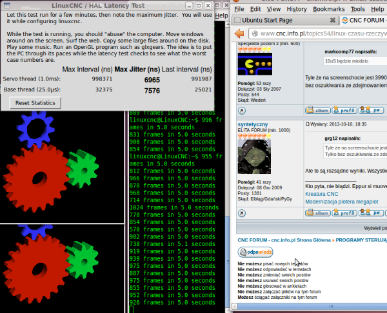Click the Base thread Max Jitter value 7576
This screenshot has width=387, height=313.
[152, 91]
